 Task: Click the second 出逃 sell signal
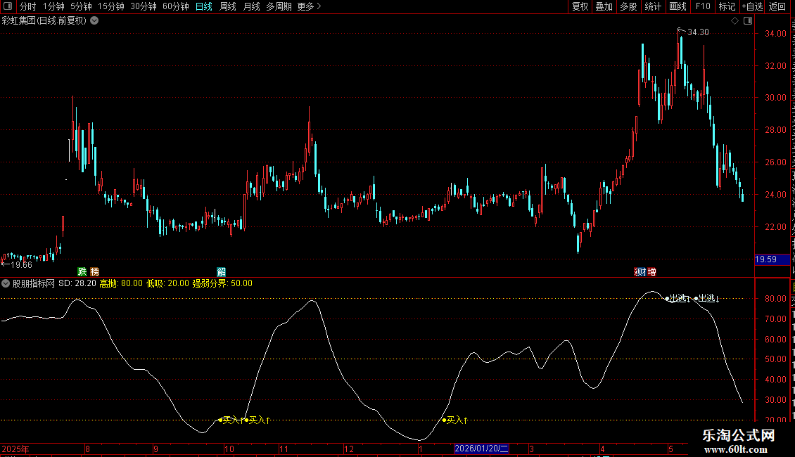click(x=707, y=298)
